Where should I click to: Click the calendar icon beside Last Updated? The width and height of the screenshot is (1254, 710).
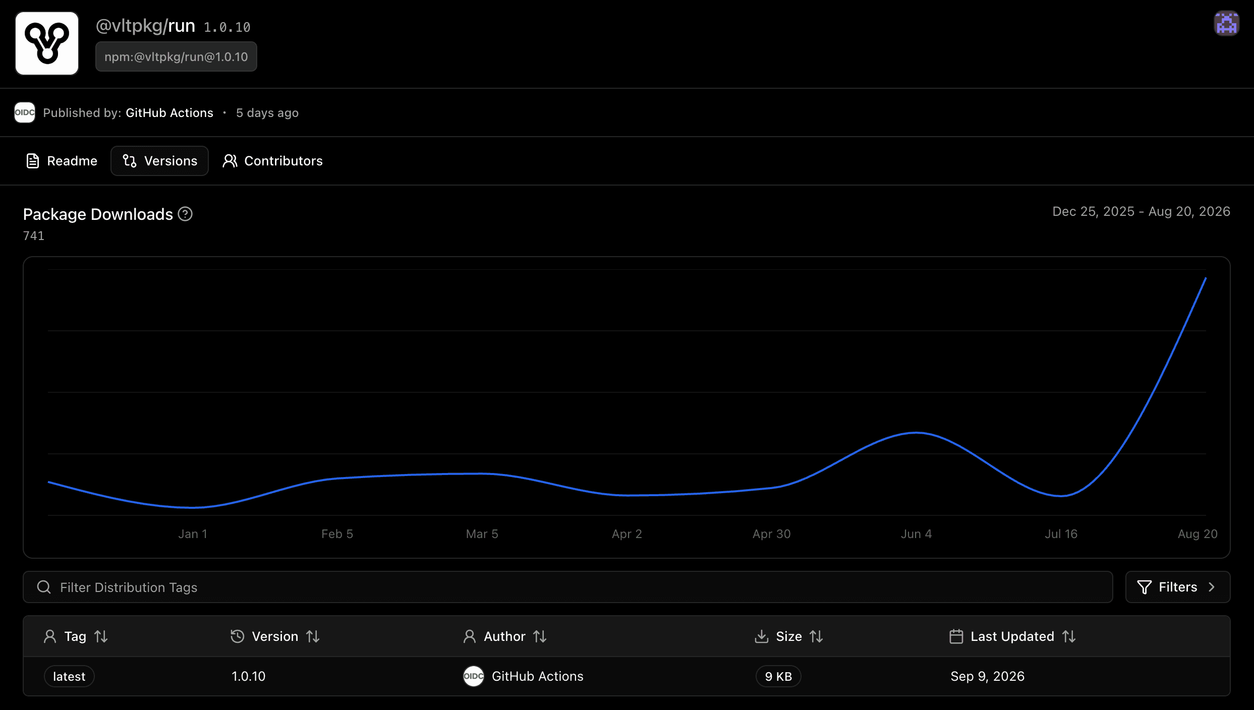click(956, 636)
